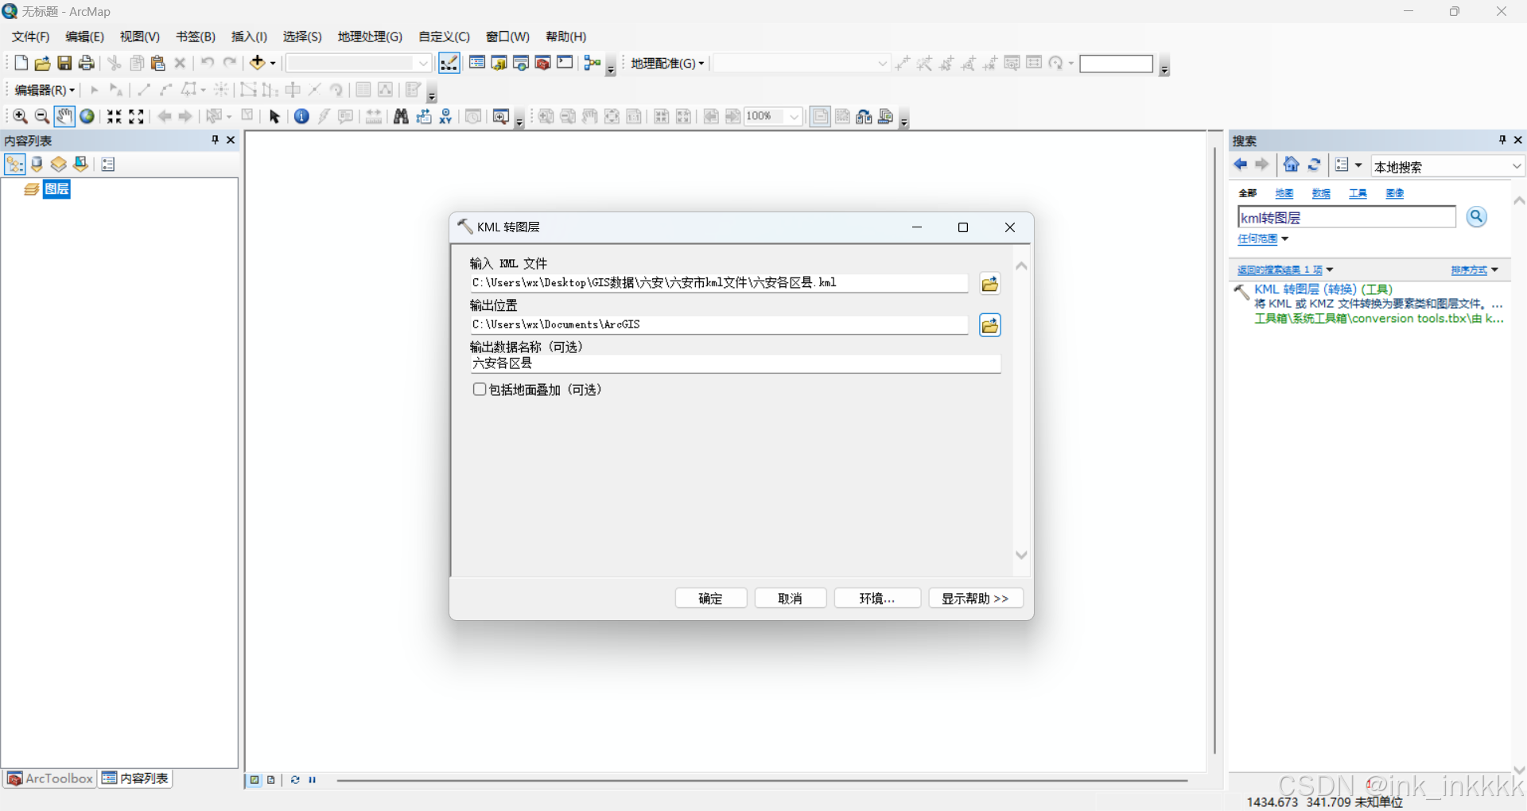Open the search options dropdown arrow
The width and height of the screenshot is (1527, 811).
1358,165
